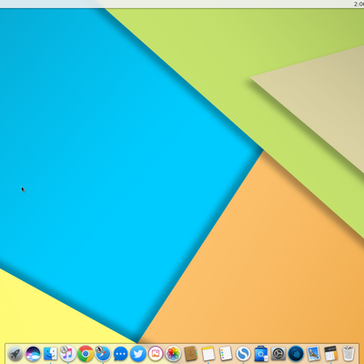
Task: Open the Trash bin in dock
Action: [349, 353]
